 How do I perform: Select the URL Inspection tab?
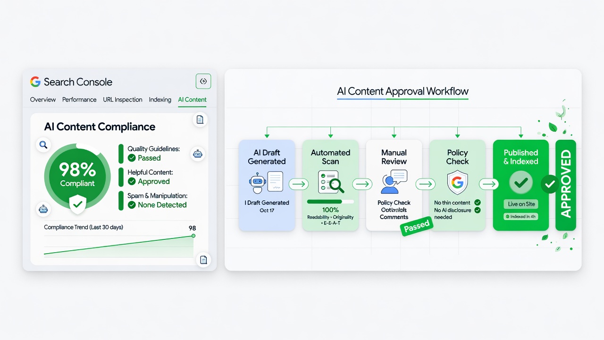[123, 100]
